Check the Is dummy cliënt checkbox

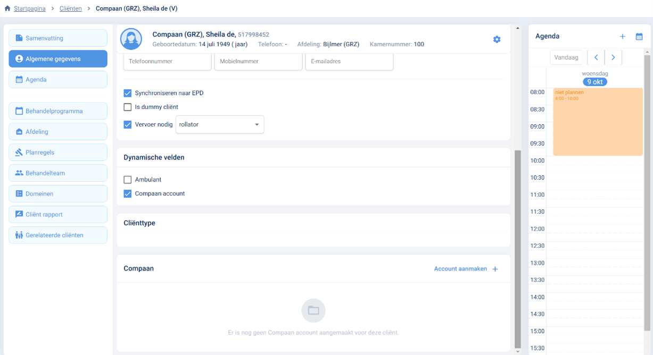point(128,107)
